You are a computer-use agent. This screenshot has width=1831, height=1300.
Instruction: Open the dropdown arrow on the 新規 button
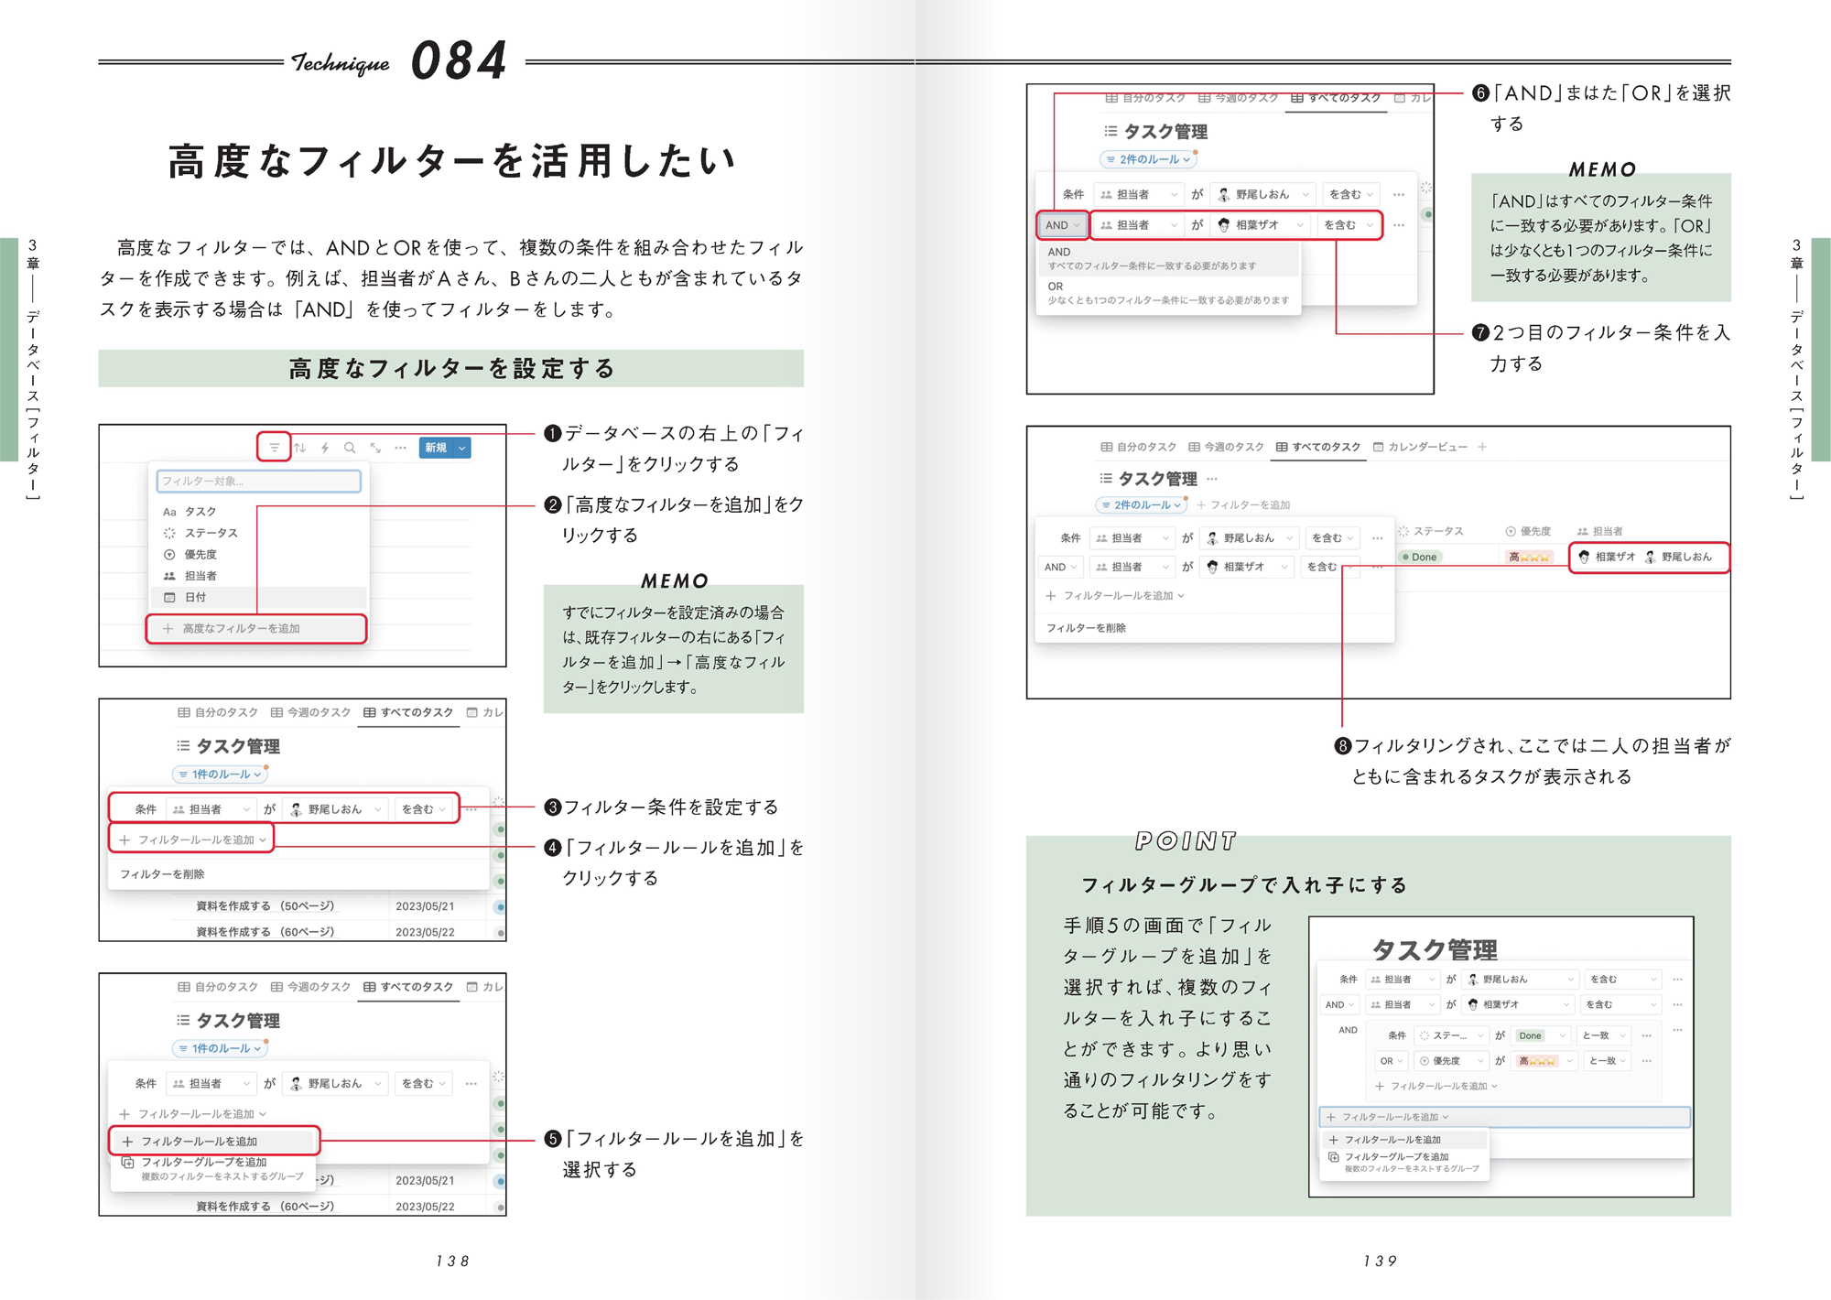(x=462, y=448)
